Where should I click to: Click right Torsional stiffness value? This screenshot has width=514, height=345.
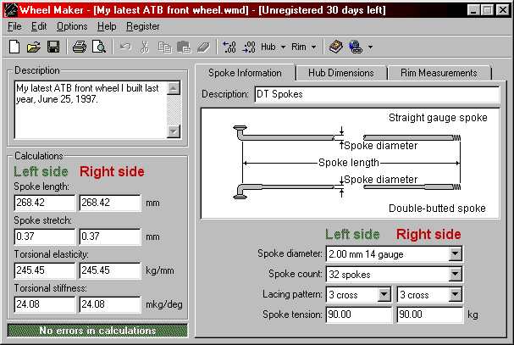[110, 304]
